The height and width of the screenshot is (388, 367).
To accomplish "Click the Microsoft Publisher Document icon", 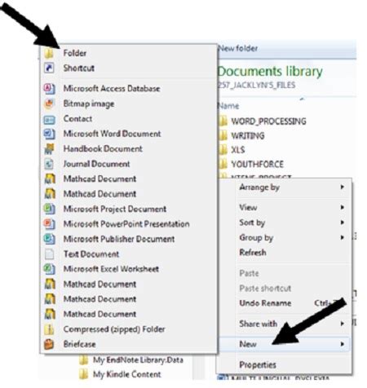I will (49, 239).
